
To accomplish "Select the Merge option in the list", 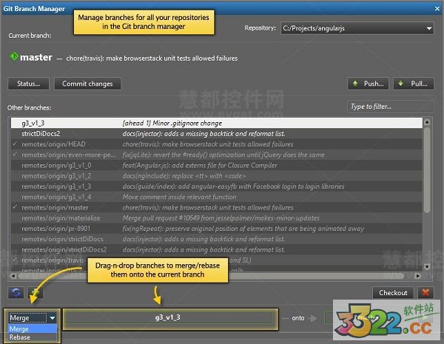I will (x=33, y=329).
